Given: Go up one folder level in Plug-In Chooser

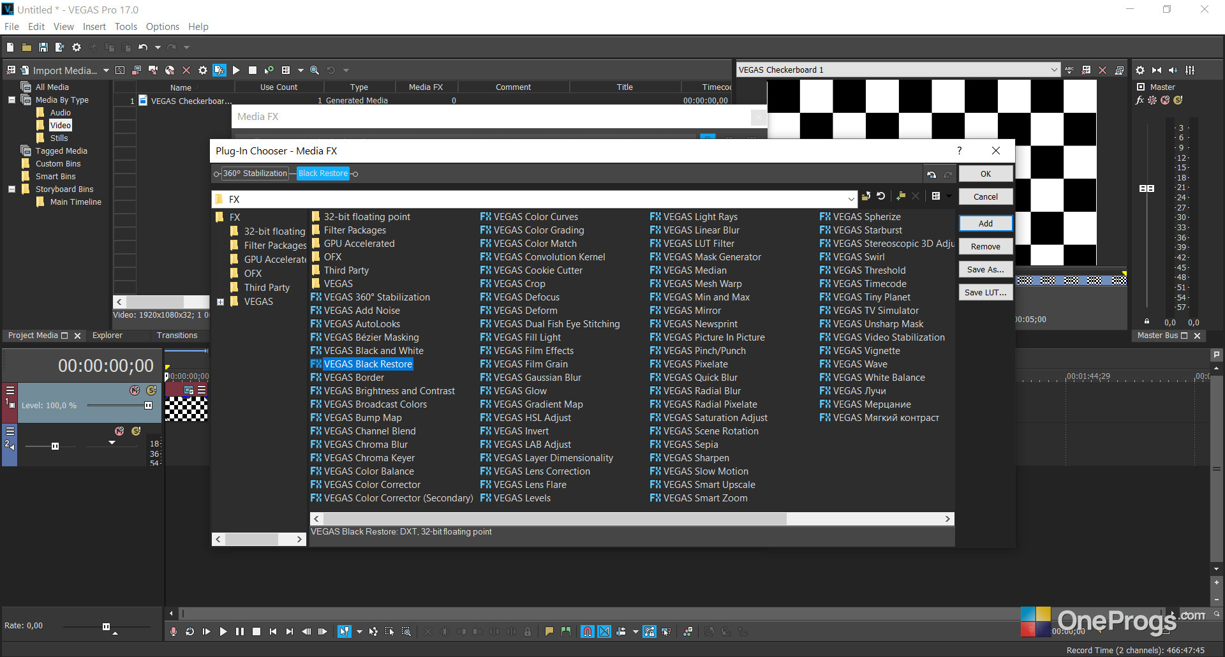Looking at the screenshot, I should tap(866, 196).
